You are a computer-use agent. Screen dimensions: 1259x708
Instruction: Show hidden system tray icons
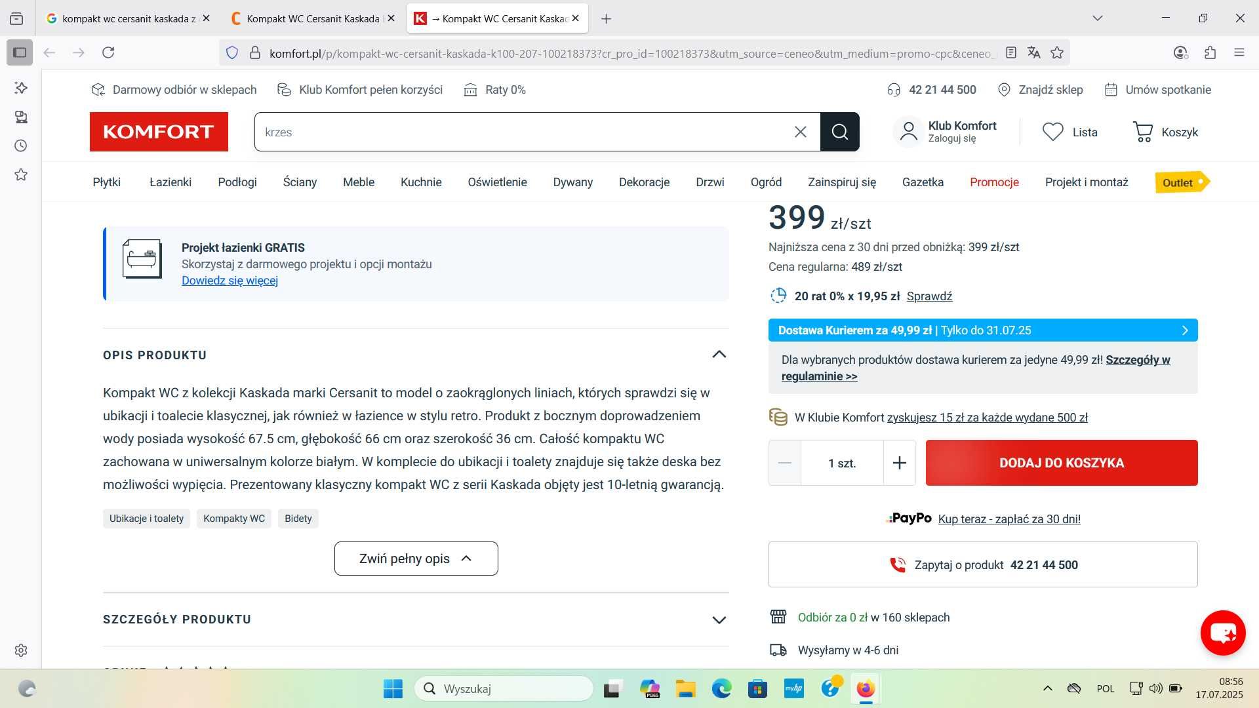1048,688
